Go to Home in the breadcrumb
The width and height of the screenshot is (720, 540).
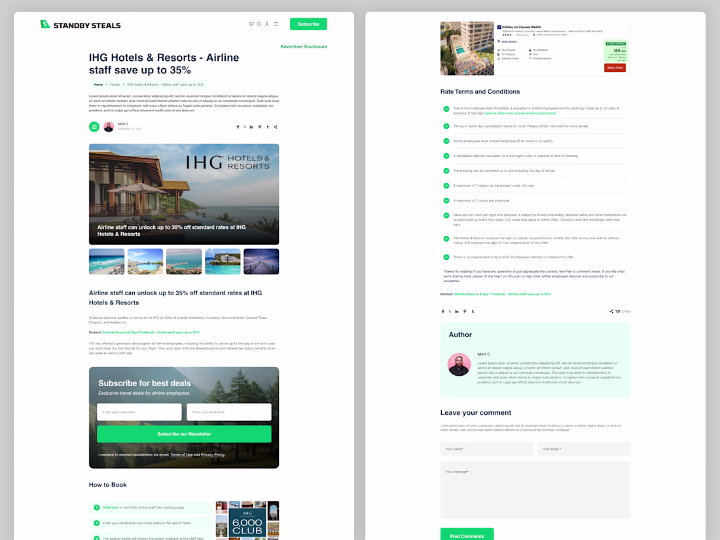pos(98,84)
